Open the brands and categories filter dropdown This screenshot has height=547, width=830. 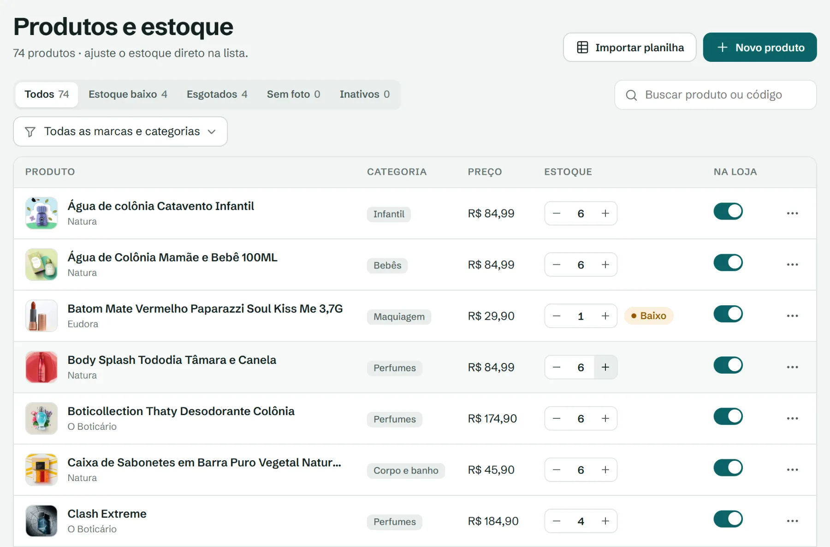coord(120,131)
